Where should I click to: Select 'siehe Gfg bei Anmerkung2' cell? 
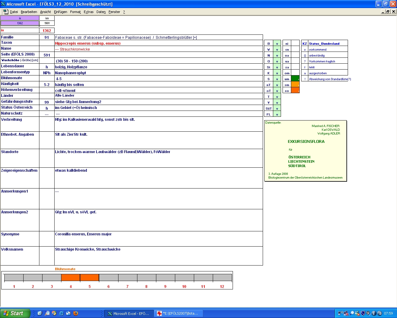[x=158, y=102]
